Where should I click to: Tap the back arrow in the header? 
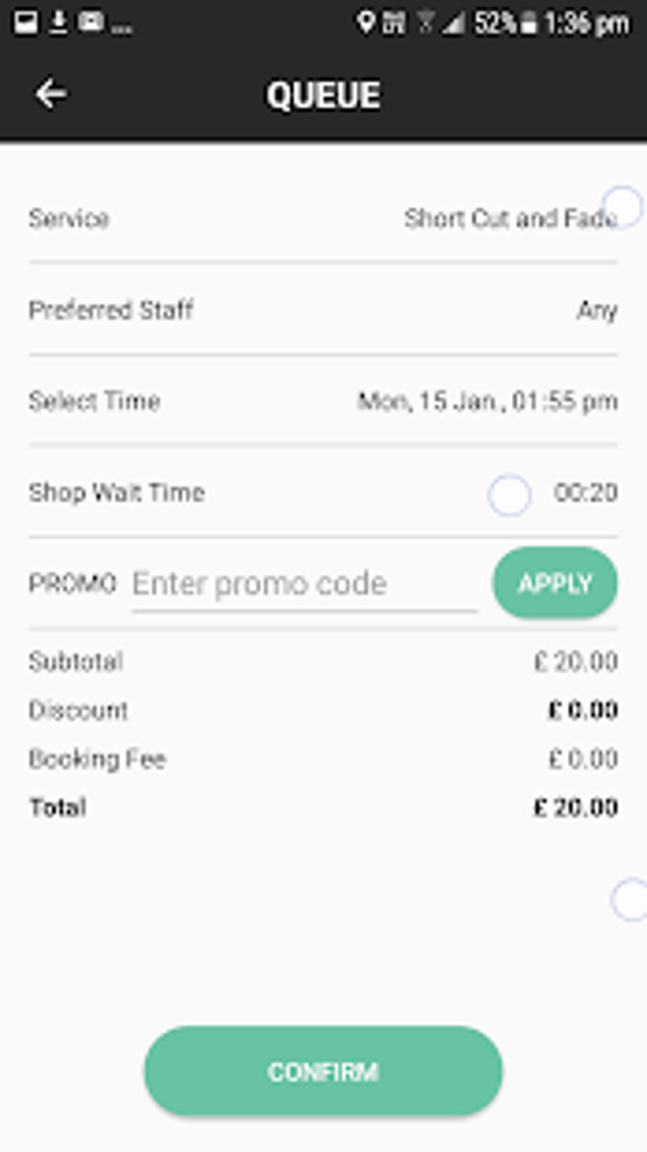coord(51,94)
